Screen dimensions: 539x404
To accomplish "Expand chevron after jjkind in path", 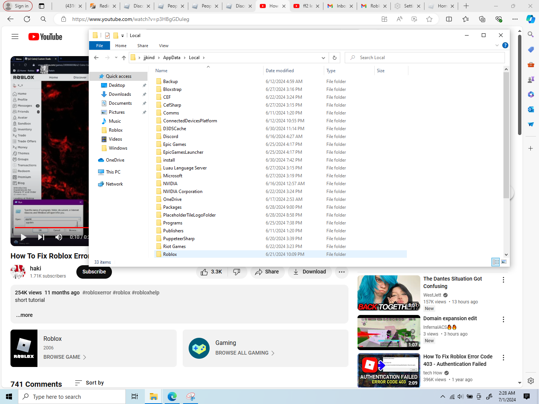I will coord(159,58).
